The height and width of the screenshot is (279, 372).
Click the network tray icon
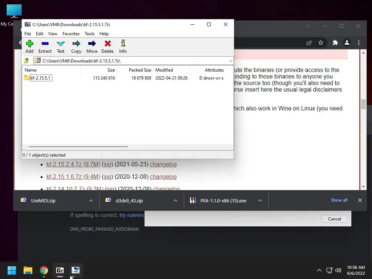329,270
